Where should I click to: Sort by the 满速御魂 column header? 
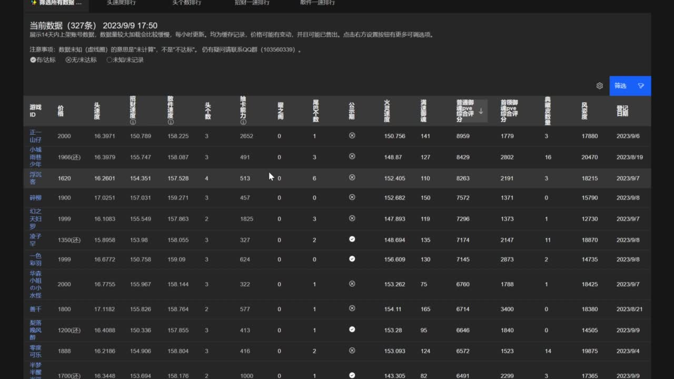tap(423, 111)
